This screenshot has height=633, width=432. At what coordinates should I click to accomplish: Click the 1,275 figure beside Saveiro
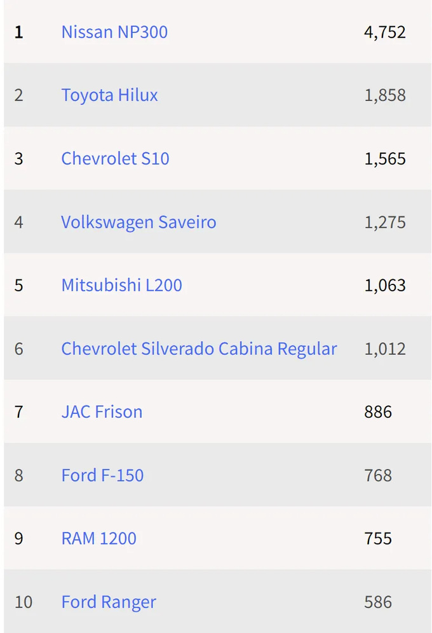384,222
